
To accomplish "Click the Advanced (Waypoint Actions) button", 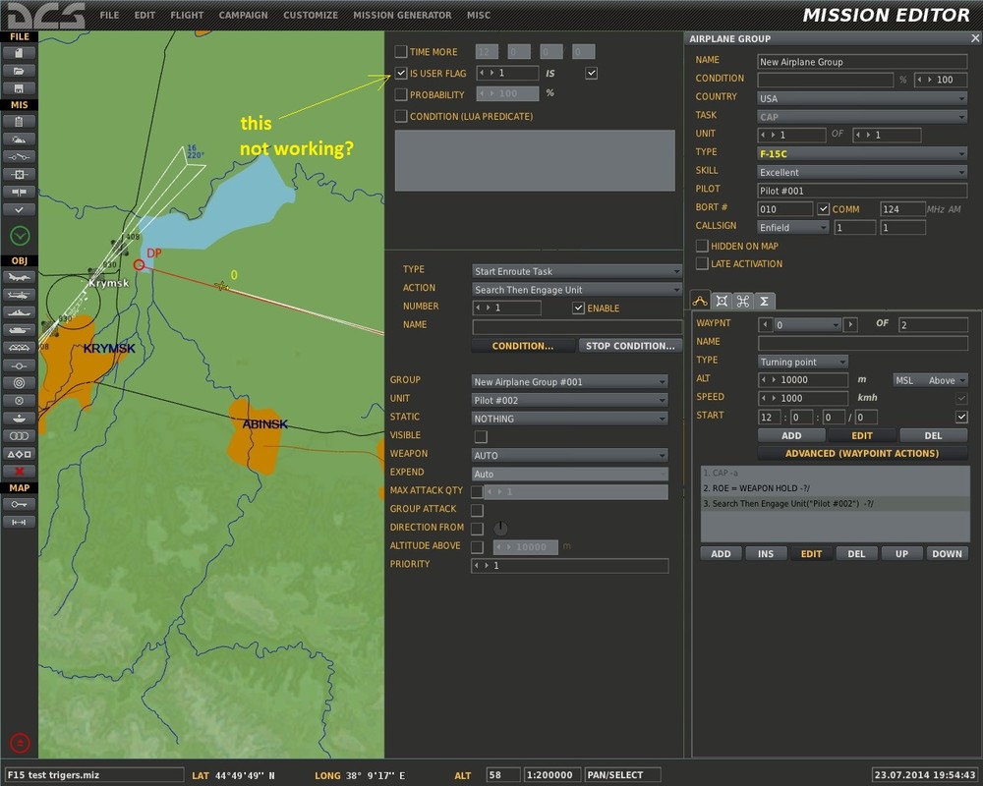I will [861, 453].
